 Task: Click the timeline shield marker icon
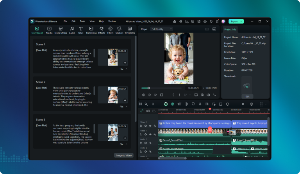point(193,104)
